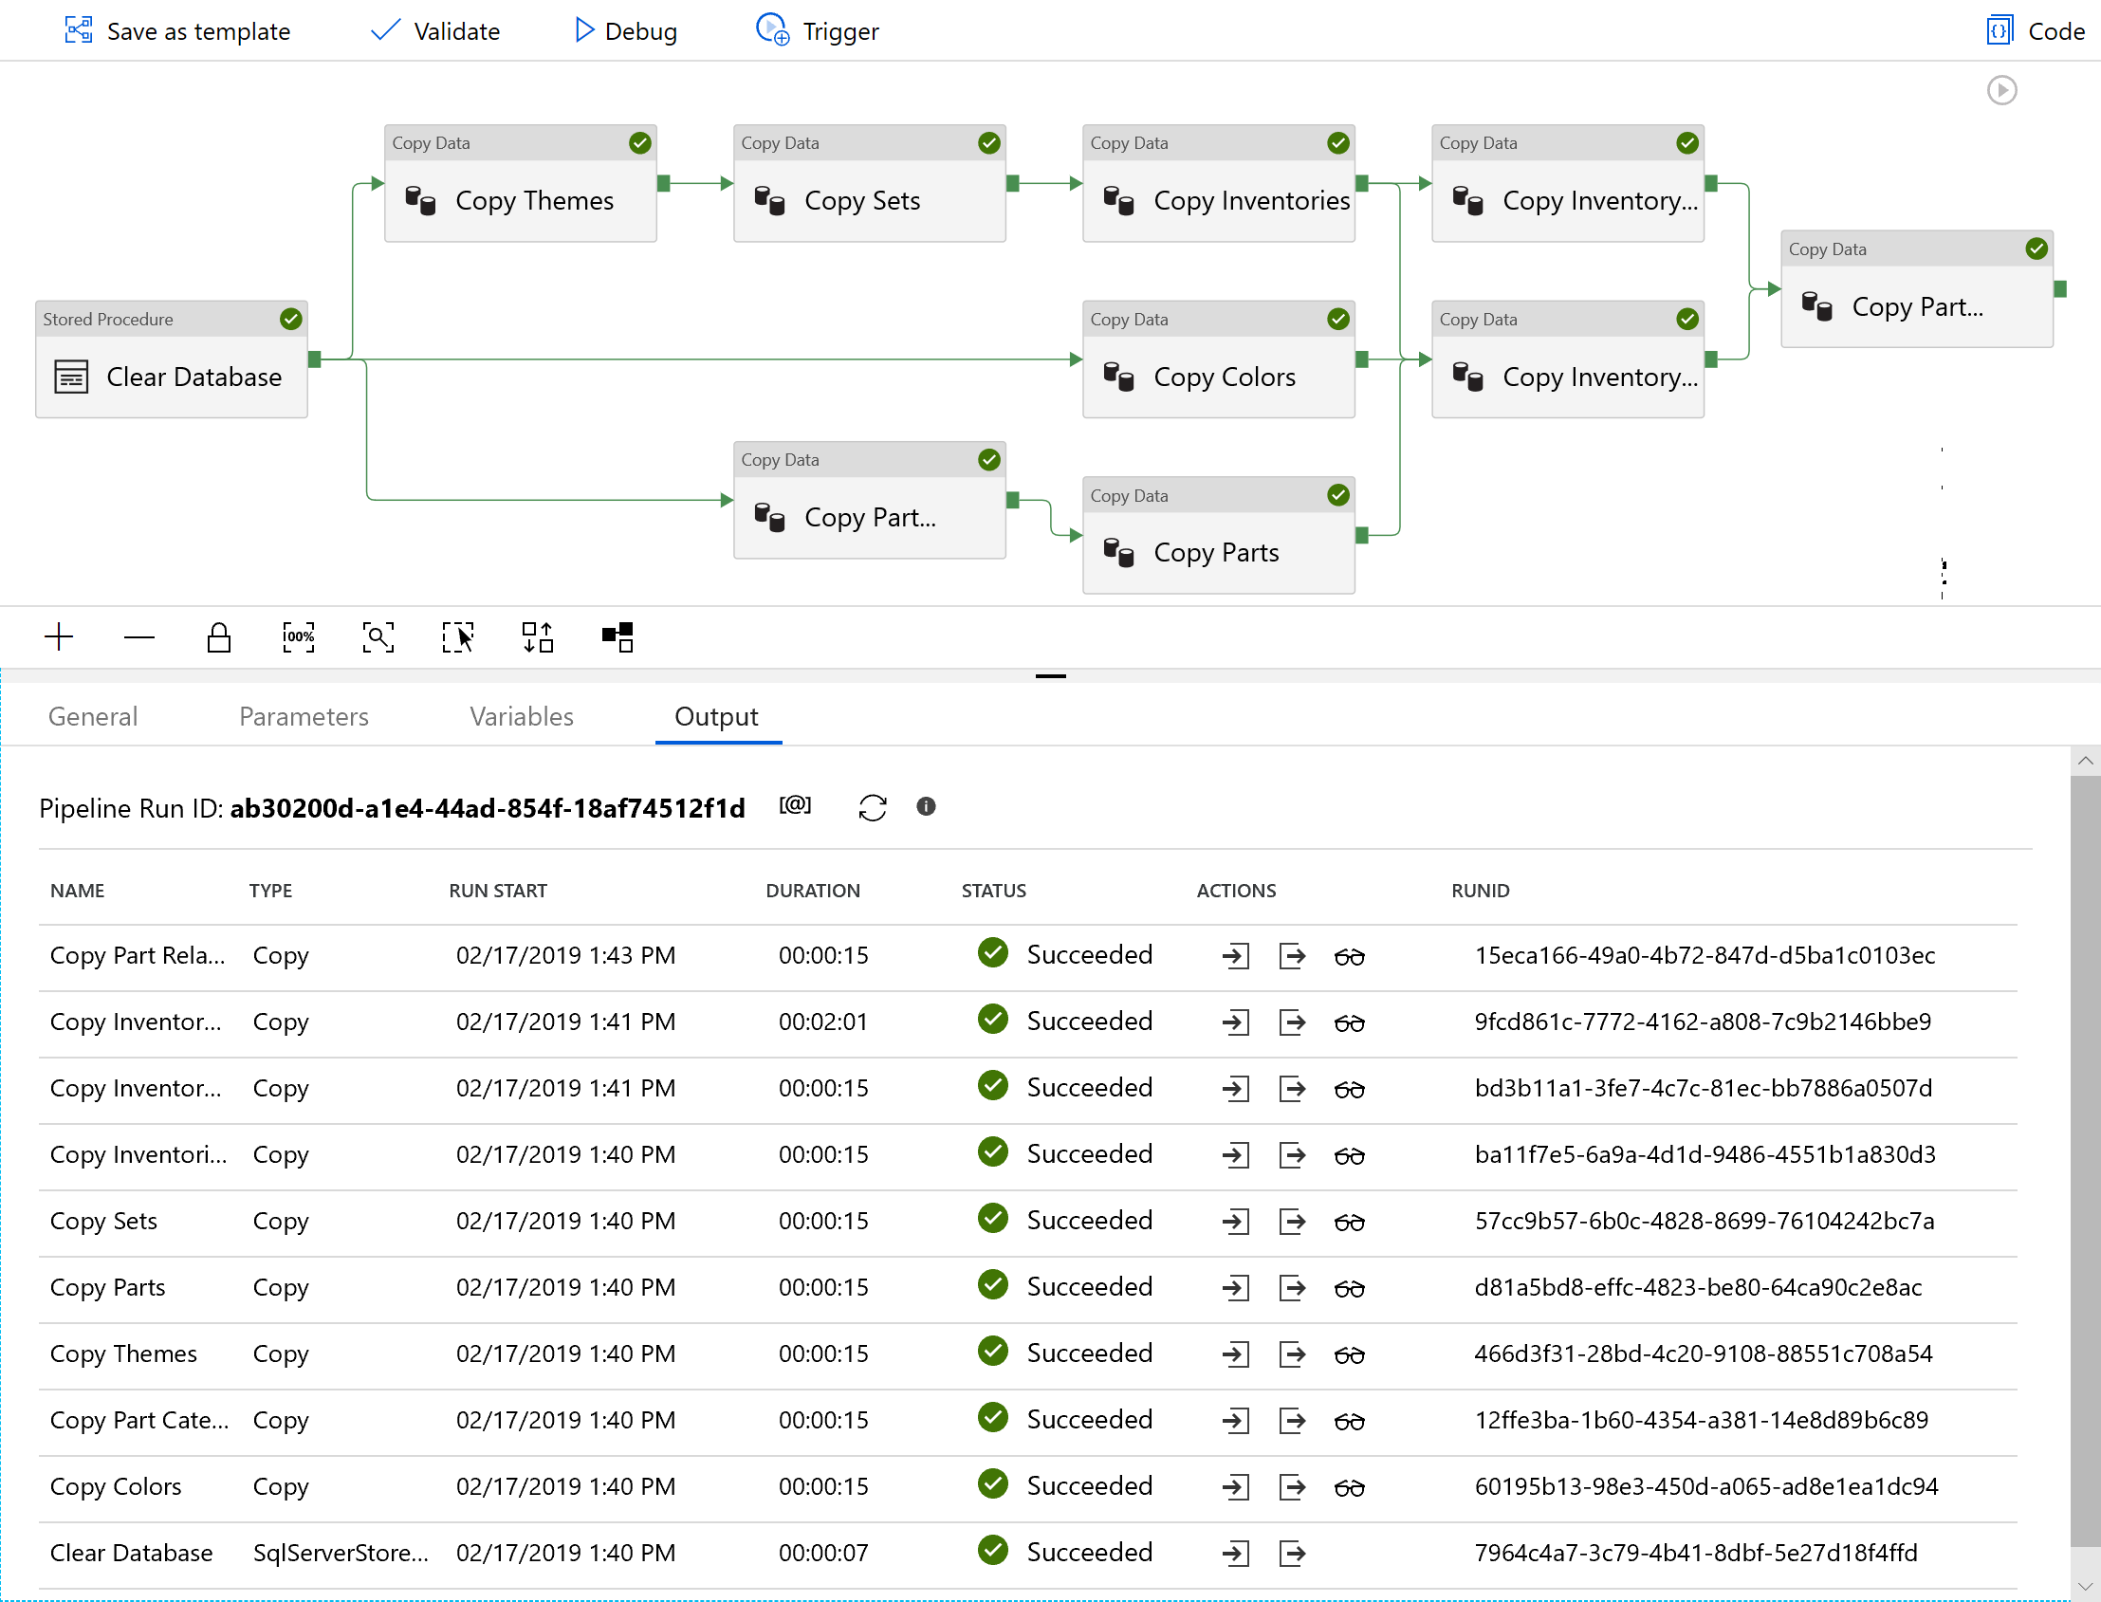Click the zoom out minus icon
This screenshot has height=1602, width=2101.
tap(139, 637)
